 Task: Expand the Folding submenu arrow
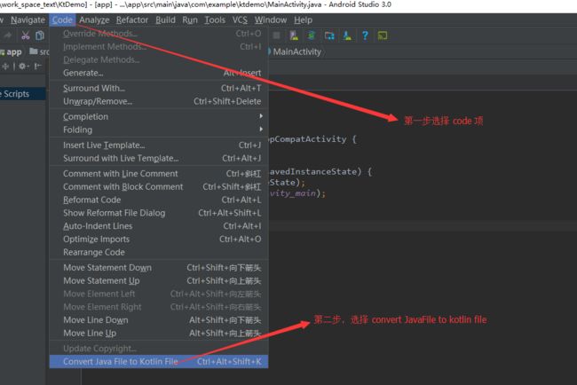point(261,130)
